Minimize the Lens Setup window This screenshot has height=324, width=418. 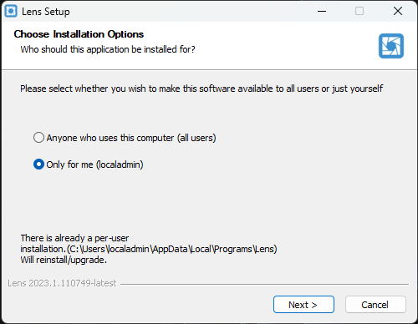(x=322, y=11)
